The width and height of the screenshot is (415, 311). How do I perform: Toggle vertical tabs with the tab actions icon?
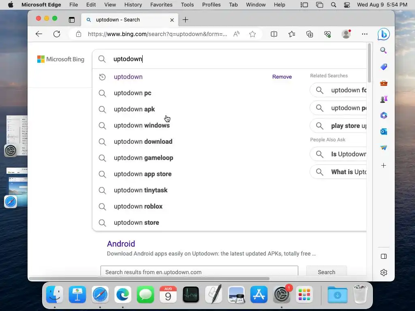click(x=71, y=20)
